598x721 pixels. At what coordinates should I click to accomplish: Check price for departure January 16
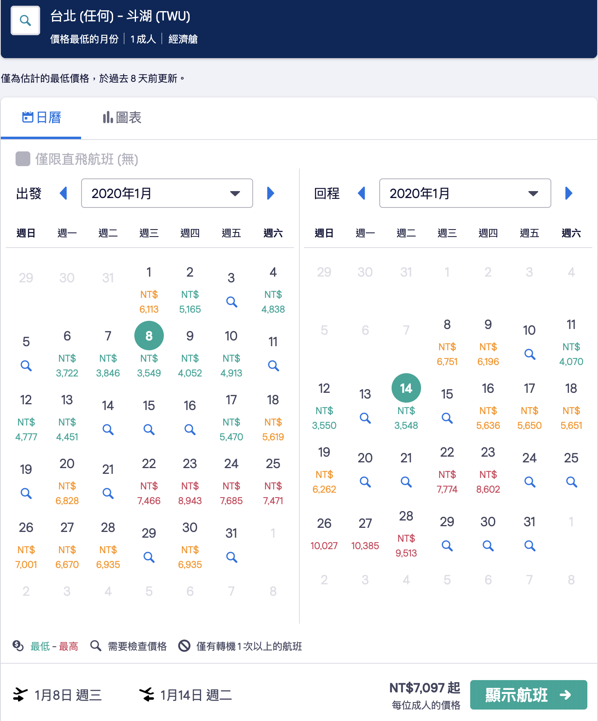pyautogui.click(x=190, y=430)
